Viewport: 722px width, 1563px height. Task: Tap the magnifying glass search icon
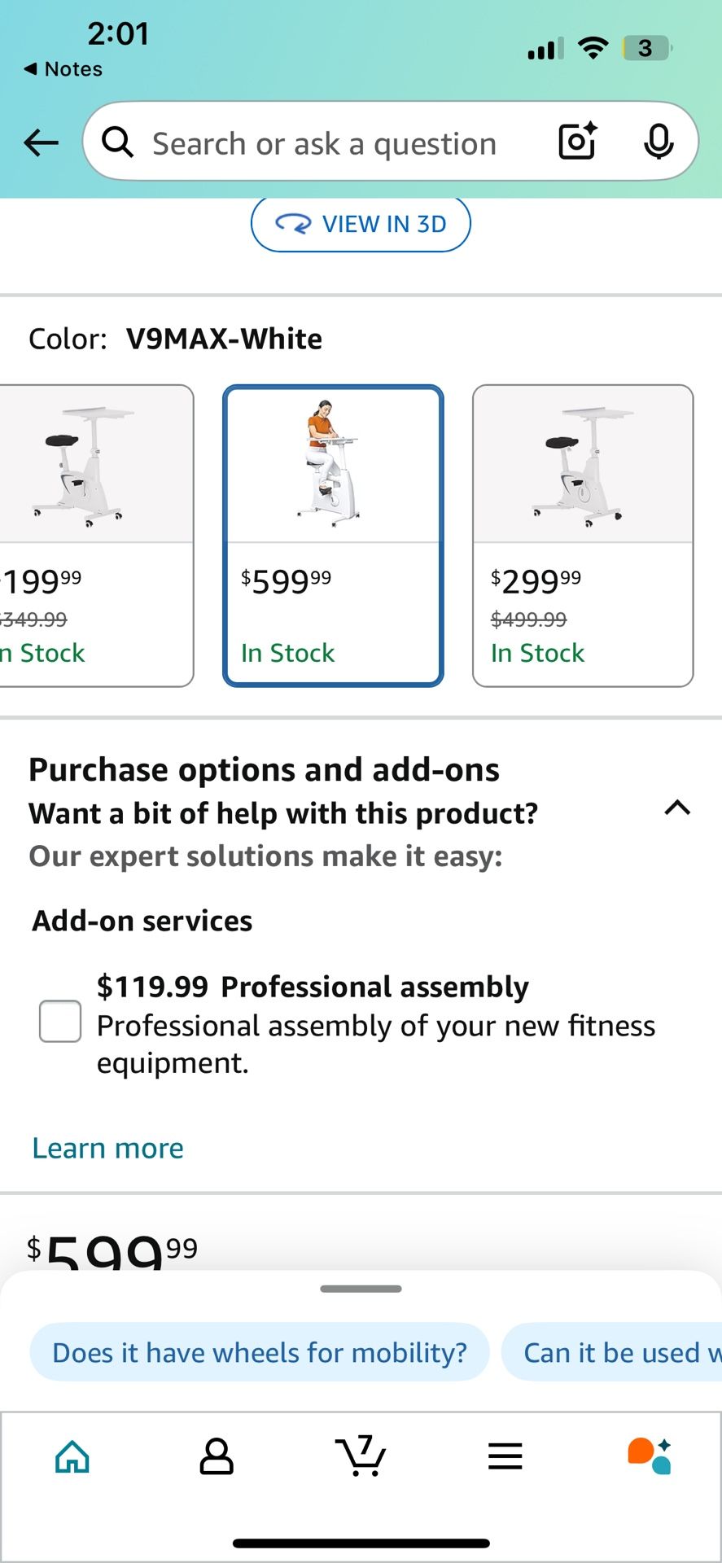click(116, 142)
